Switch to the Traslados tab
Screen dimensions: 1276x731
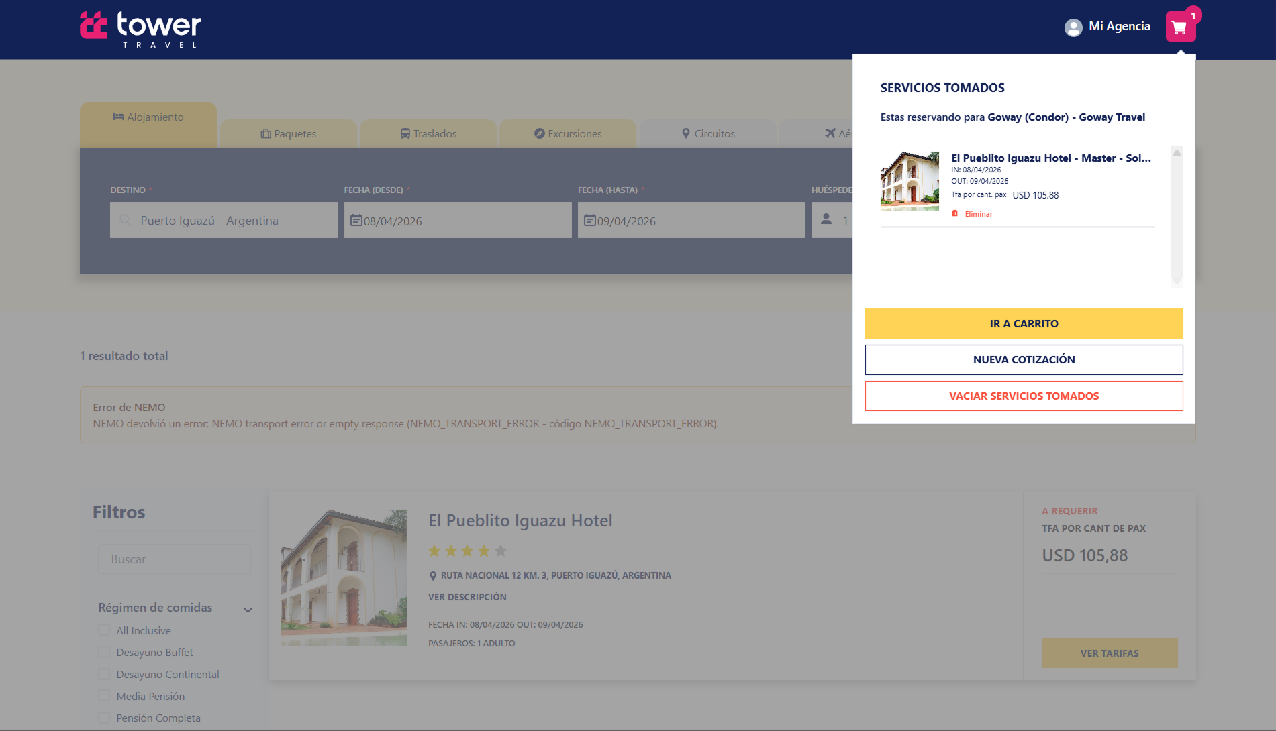[x=428, y=133]
